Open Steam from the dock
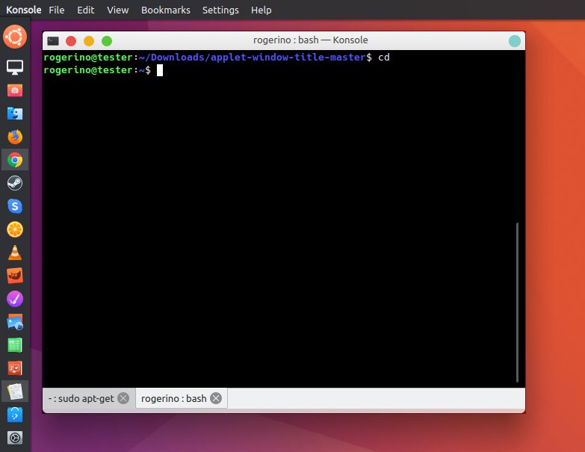 click(x=15, y=183)
